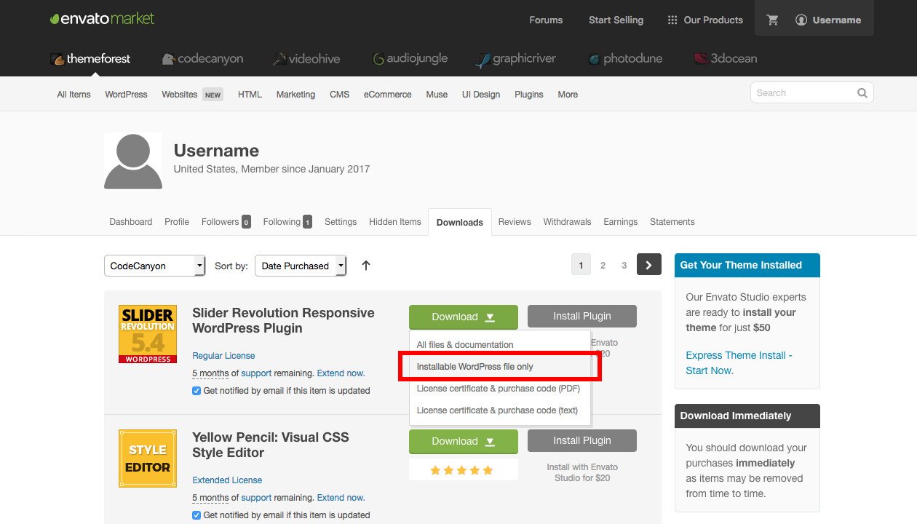This screenshot has height=524, width=917.
Task: Open the ThemeForest marketplace logo
Action: click(90, 59)
